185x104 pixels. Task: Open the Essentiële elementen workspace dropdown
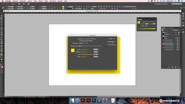click(162, 4)
